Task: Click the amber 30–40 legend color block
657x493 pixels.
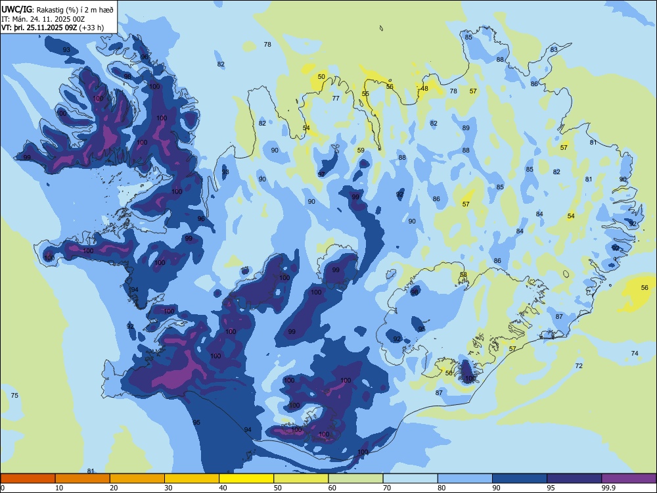Action: [x=192, y=479]
